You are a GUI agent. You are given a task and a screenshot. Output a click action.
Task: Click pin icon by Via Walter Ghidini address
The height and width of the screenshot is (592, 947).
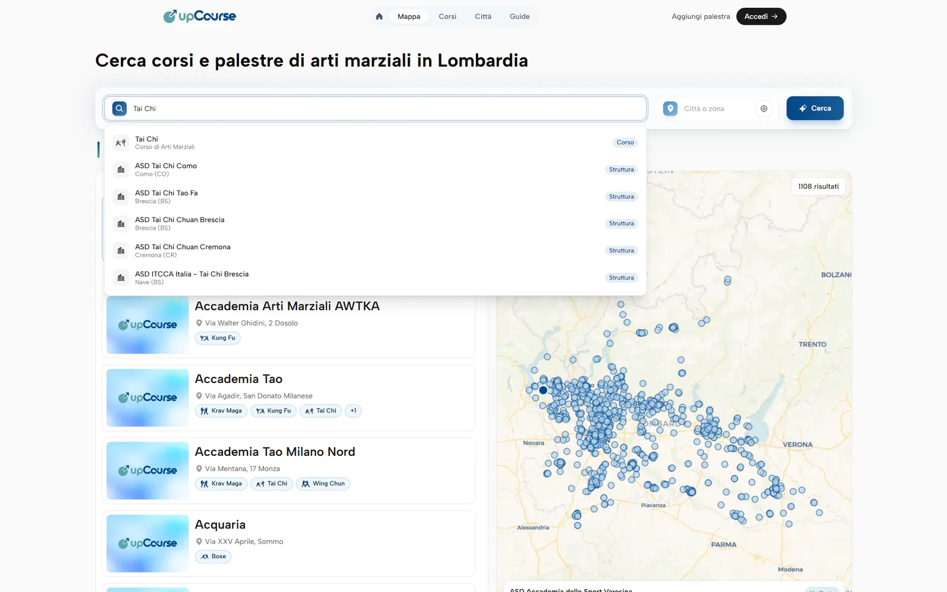point(199,323)
